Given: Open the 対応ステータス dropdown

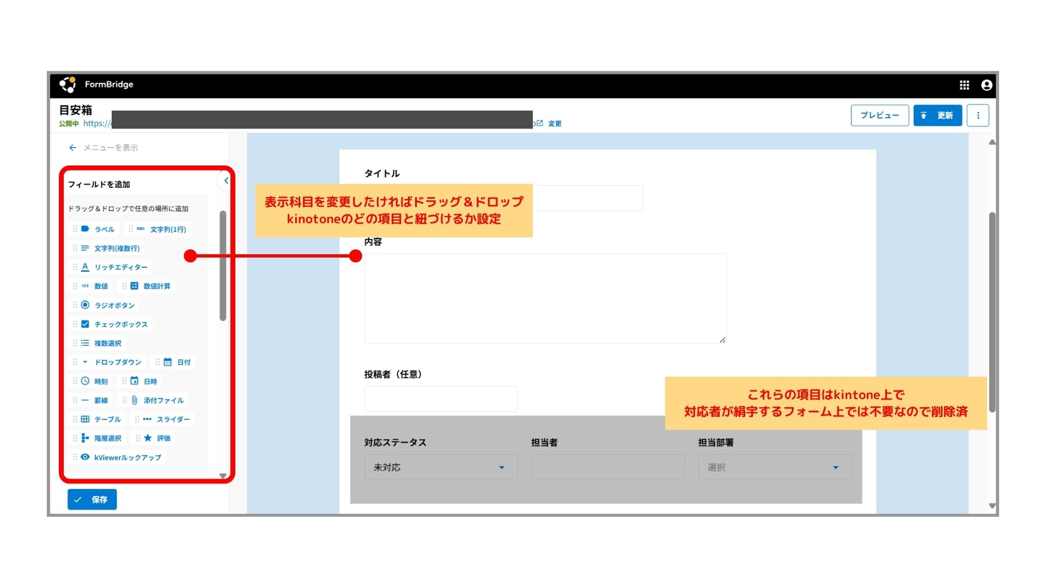Looking at the screenshot, I should tap(441, 467).
